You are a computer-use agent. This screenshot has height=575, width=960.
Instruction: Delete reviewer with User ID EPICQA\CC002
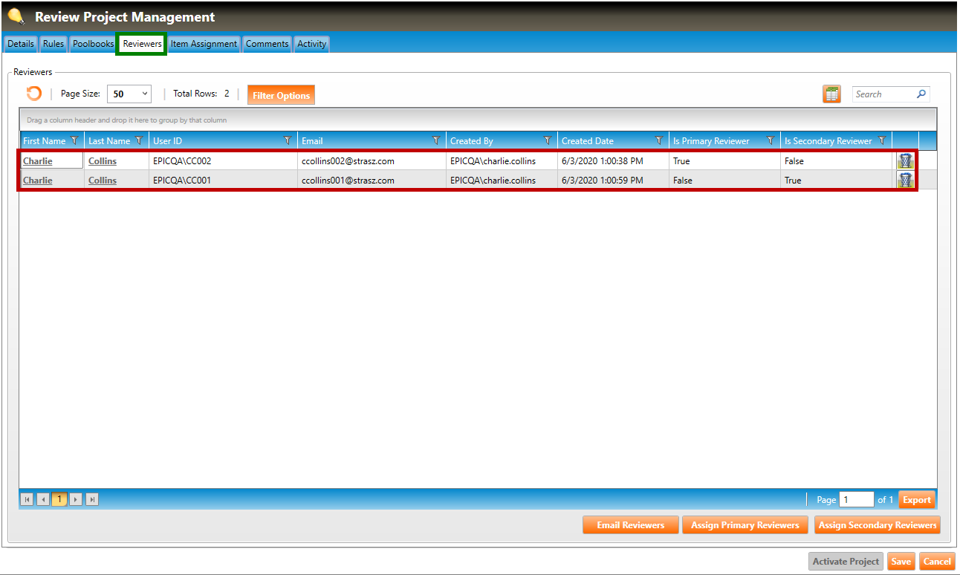(x=905, y=161)
